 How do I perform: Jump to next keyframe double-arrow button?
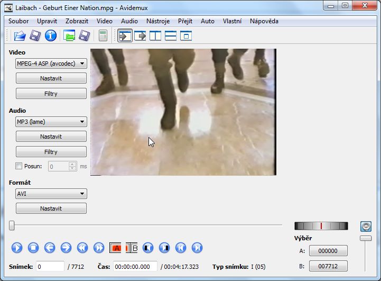99,248
